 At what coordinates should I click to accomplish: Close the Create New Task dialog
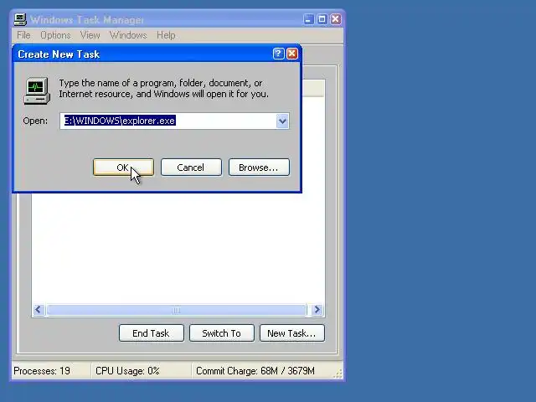coord(292,54)
